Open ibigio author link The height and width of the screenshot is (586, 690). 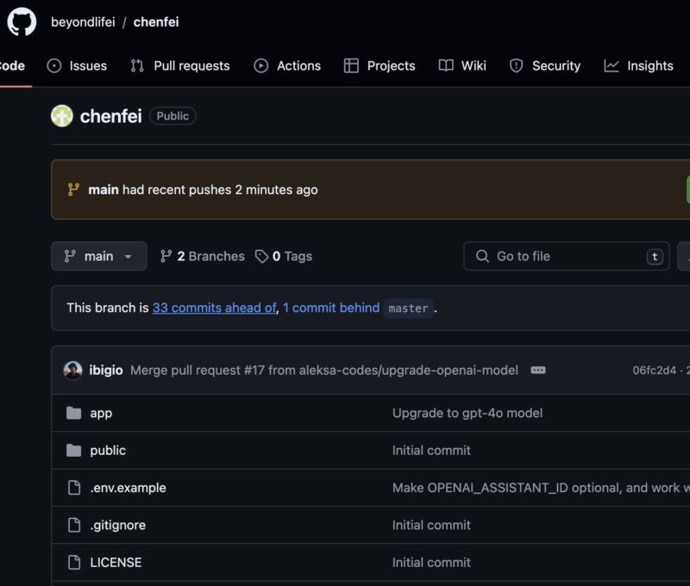[x=106, y=371]
